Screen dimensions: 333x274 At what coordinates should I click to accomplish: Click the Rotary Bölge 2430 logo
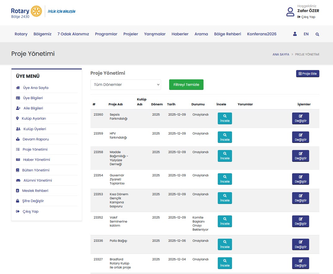[26, 12]
